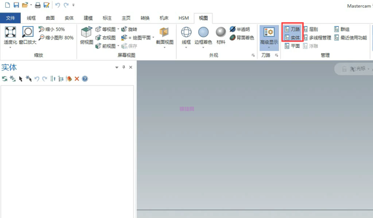Expand the 线框 appearance dropdown arrow
The height and width of the screenshot is (218, 373).
(186, 47)
